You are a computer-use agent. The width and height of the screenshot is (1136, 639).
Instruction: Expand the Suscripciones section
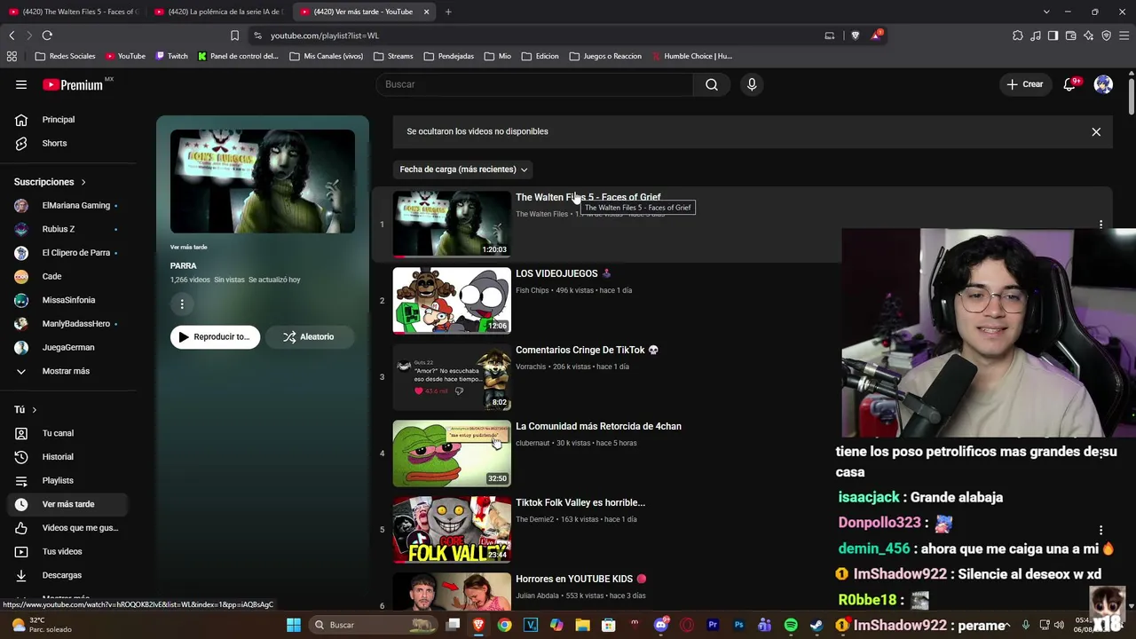[51, 182]
